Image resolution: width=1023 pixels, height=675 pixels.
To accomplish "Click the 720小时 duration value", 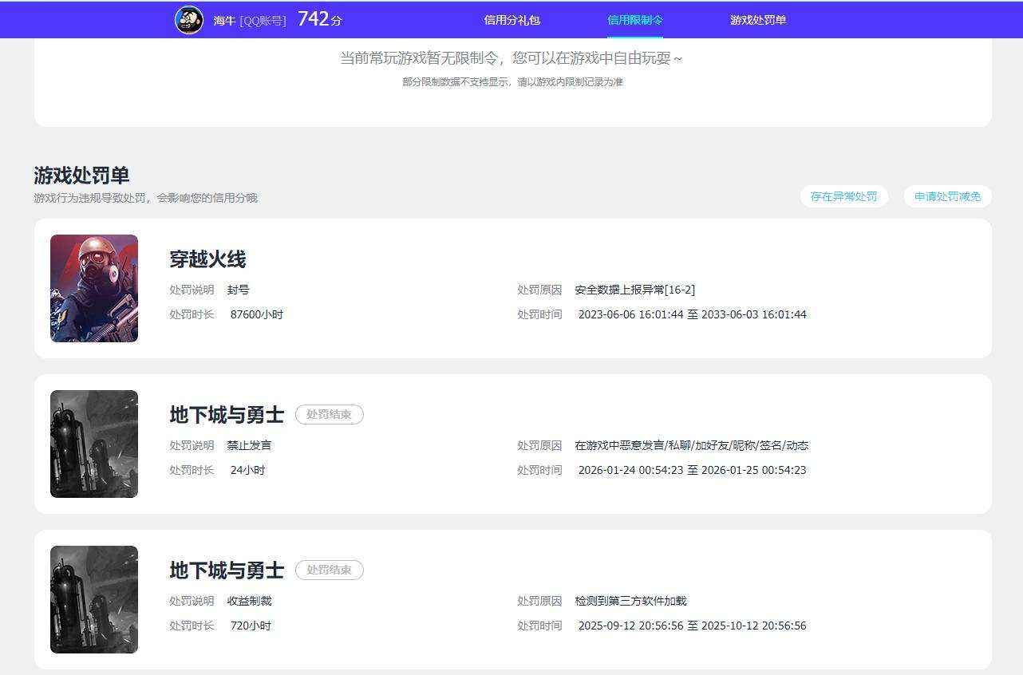I will pyautogui.click(x=251, y=626).
